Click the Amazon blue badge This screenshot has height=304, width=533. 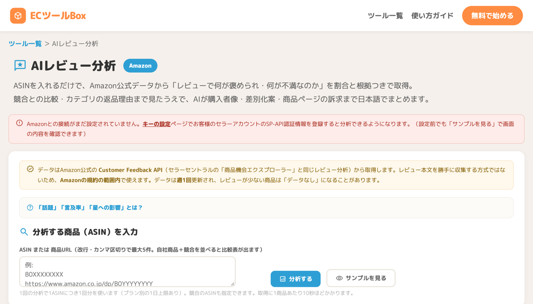[x=140, y=66]
